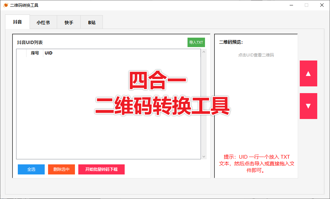The width and height of the screenshot is (330, 199).
Task: Click the 全选 select-all button
Action: 31,169
